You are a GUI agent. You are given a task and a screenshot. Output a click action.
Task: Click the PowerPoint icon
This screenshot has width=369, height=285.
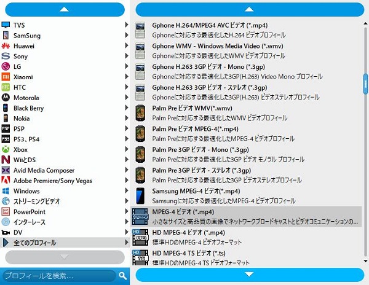point(6,211)
